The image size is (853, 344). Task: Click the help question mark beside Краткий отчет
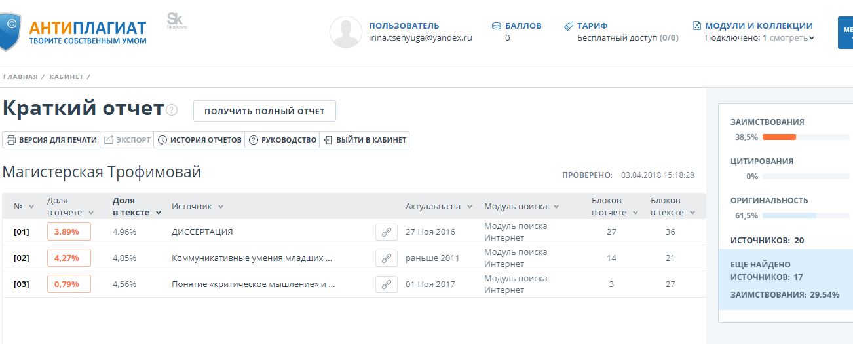click(x=172, y=110)
